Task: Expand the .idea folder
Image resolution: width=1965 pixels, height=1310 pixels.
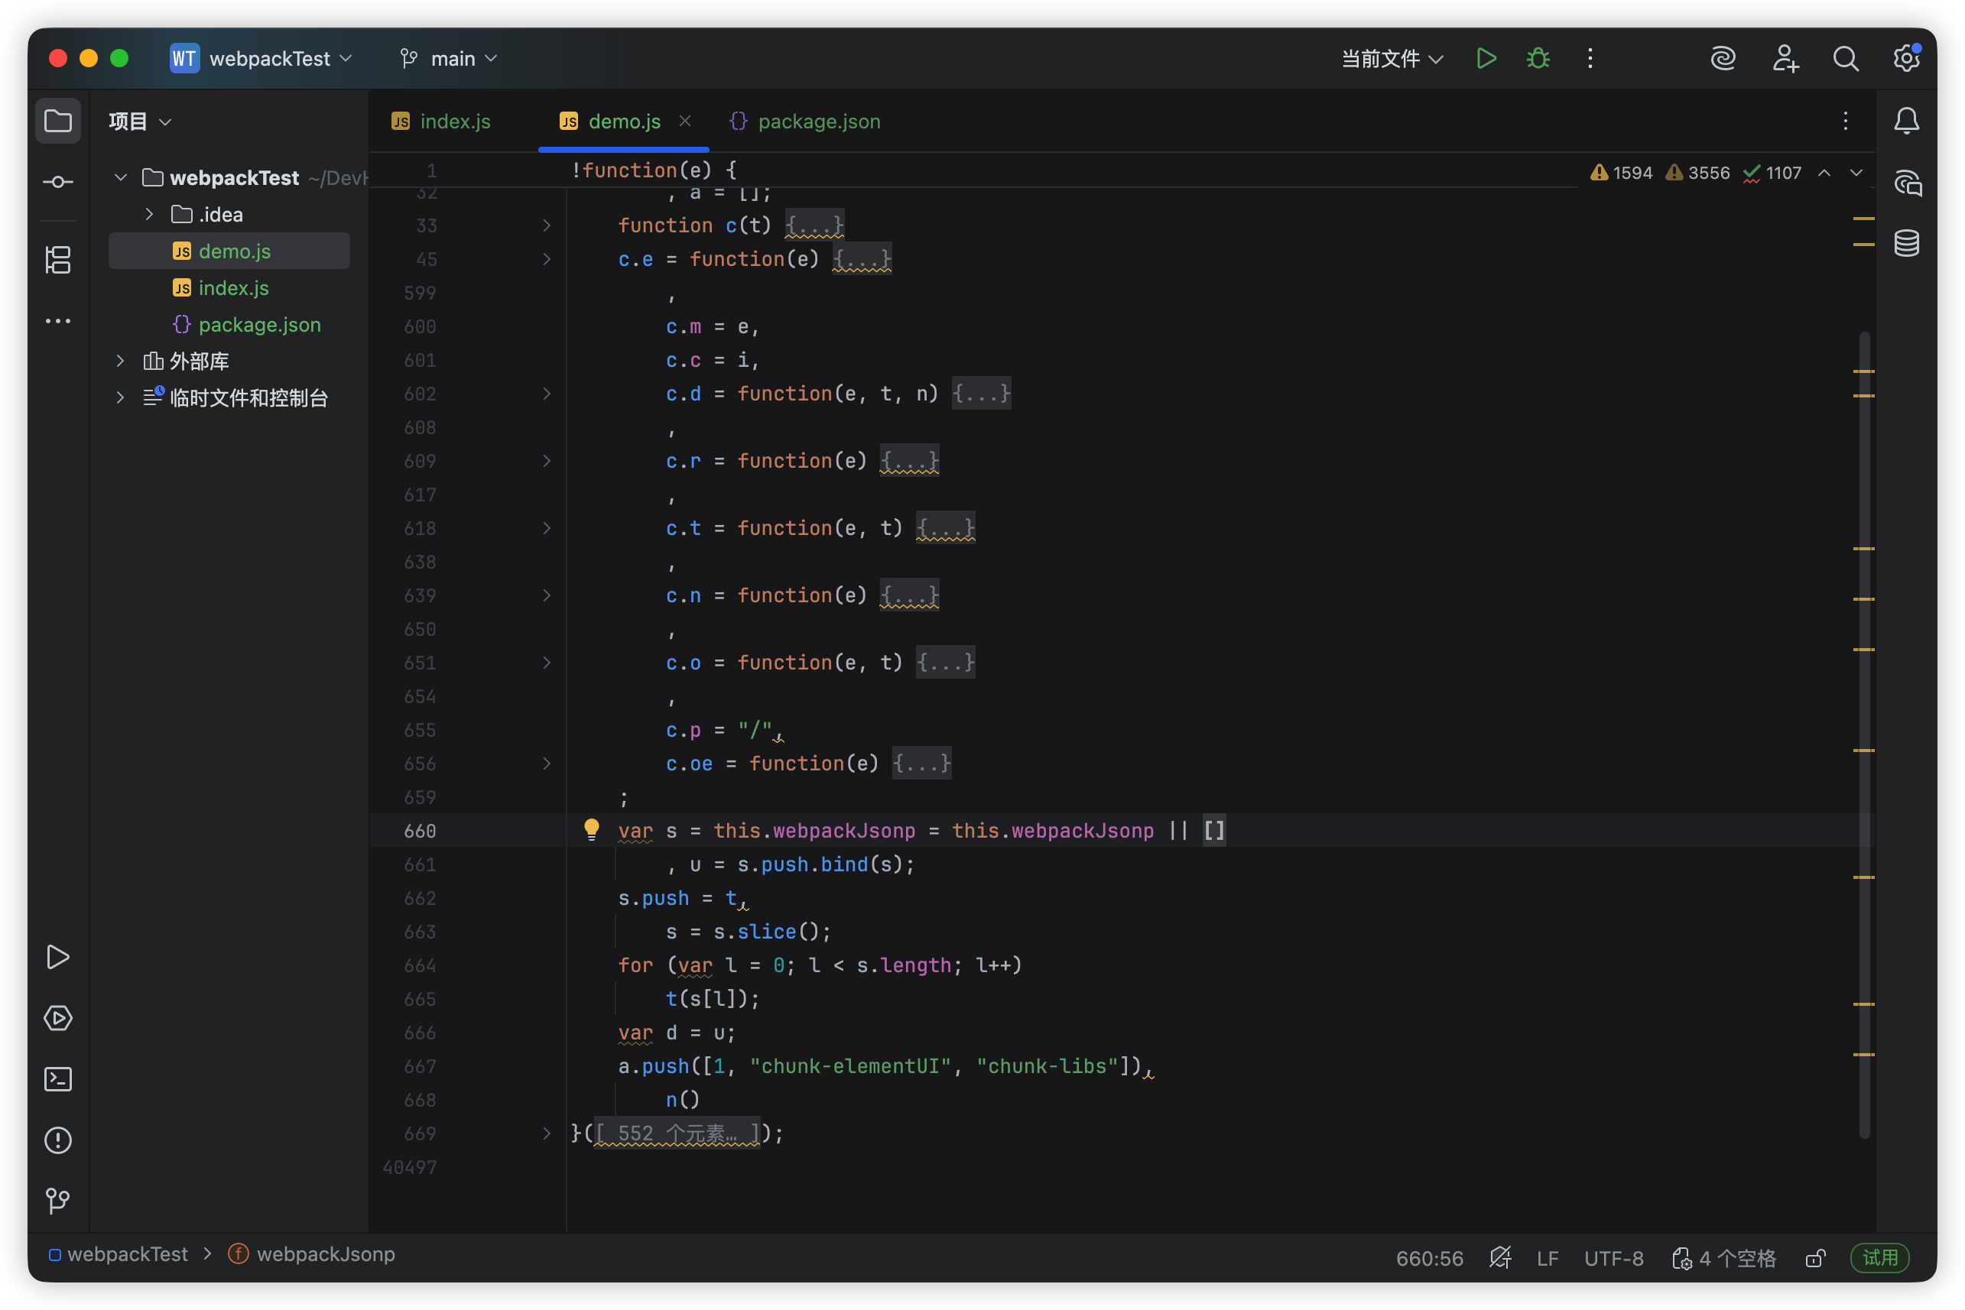Action: tap(149, 215)
